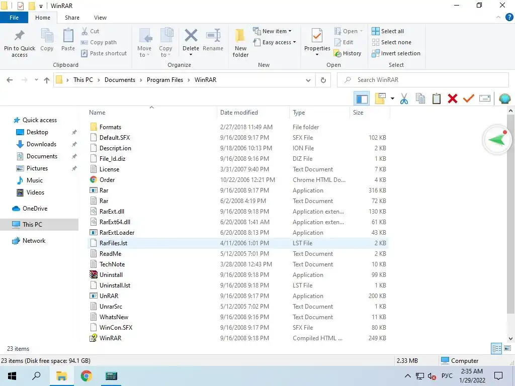This screenshot has width=515, height=386.
Task: Go back using the back arrow
Action: [10, 80]
